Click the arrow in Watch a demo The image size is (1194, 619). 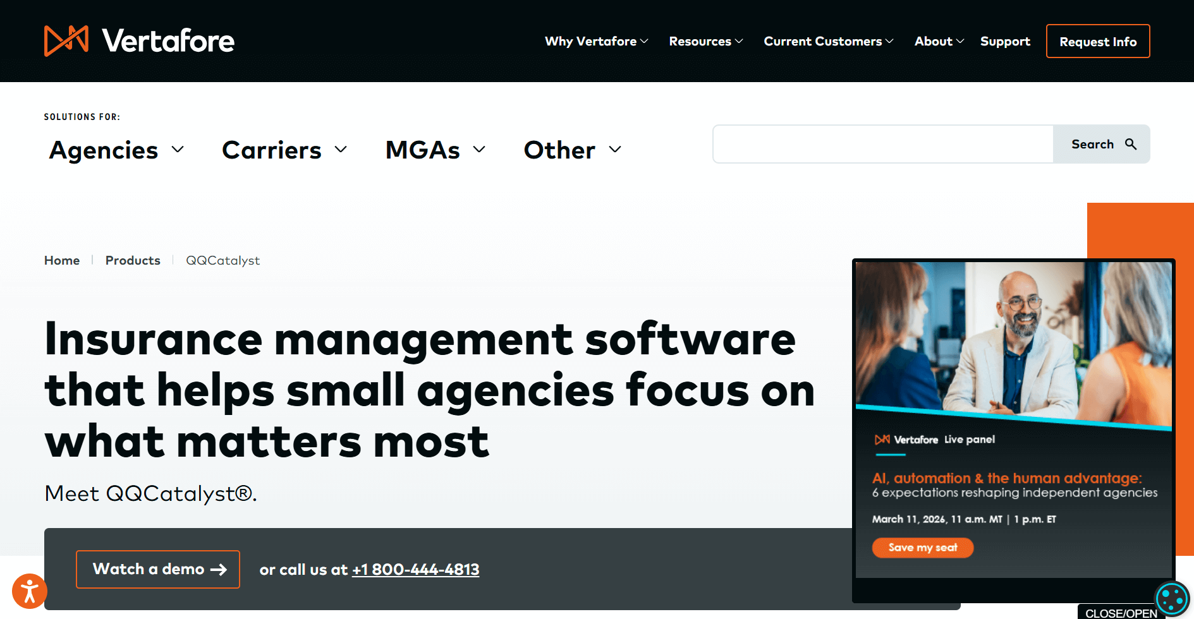(x=219, y=570)
